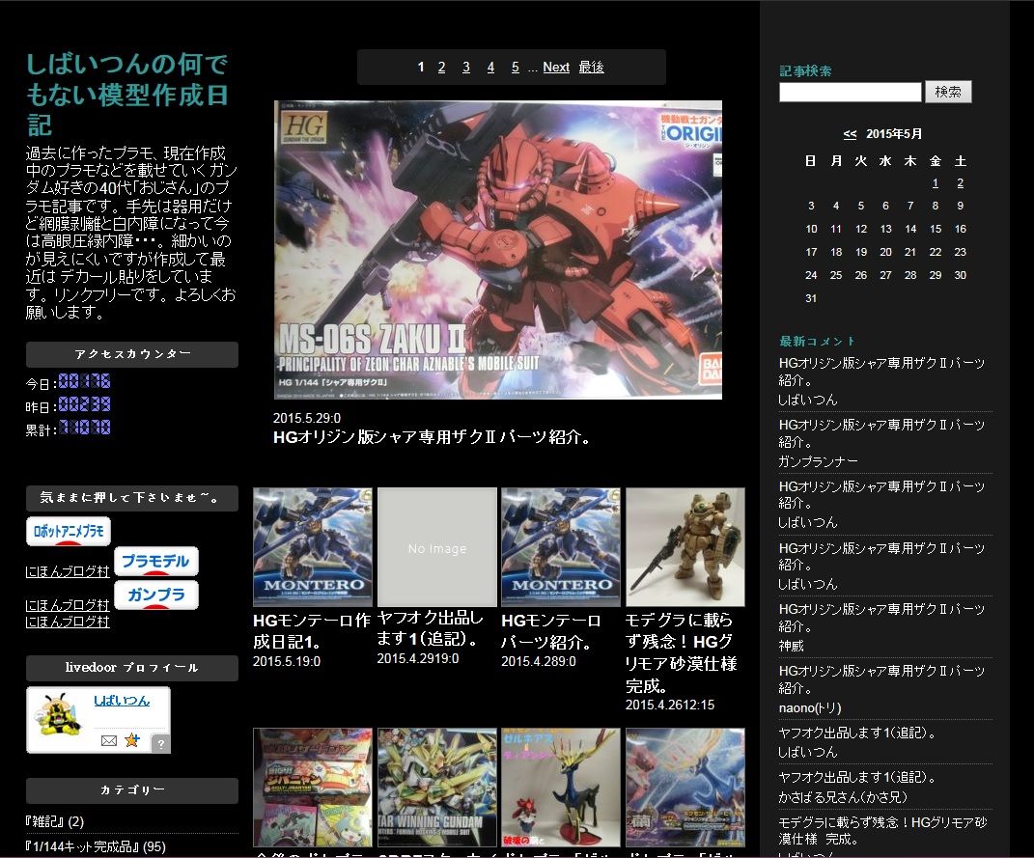Click the mail envelope icon in profile
The height and width of the screenshot is (858, 1034).
(109, 740)
